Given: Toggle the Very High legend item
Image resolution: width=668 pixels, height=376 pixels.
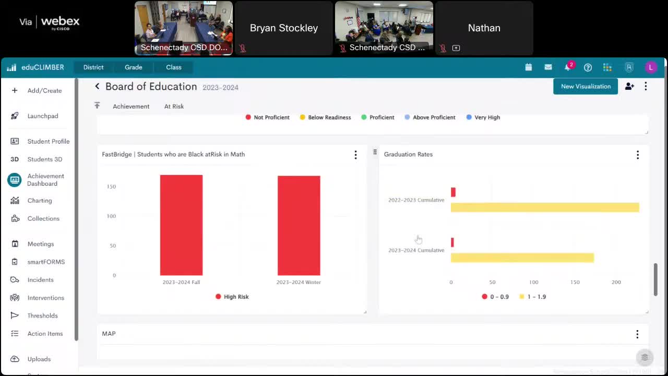Looking at the screenshot, I should pos(483,118).
